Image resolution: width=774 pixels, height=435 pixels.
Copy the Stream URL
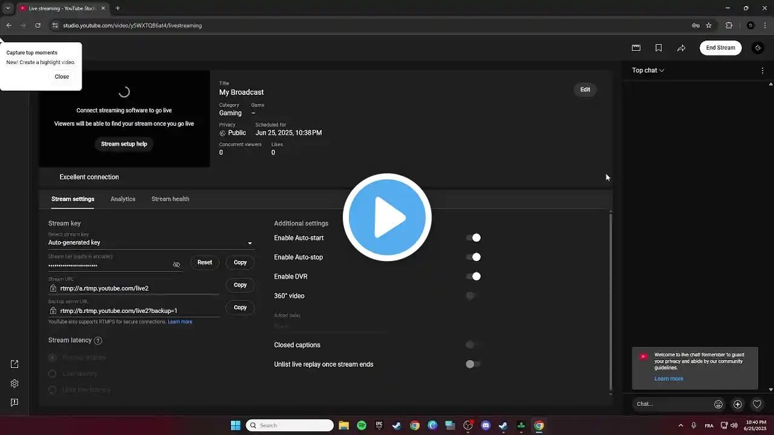[x=240, y=285]
